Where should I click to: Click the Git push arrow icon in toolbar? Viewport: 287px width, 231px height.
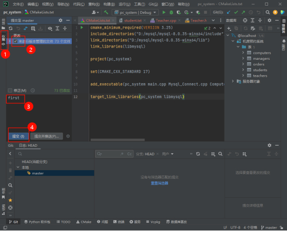[x=243, y=12]
